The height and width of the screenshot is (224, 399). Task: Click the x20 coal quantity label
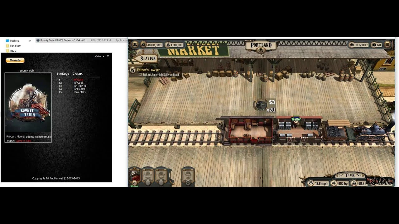pyautogui.click(x=271, y=110)
